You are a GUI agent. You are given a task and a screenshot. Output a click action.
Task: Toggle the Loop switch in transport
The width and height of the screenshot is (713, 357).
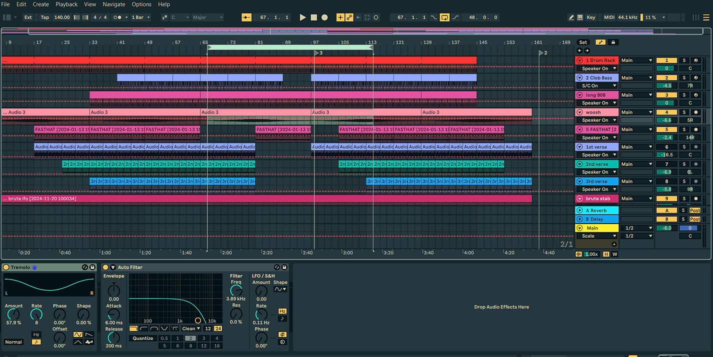444,17
